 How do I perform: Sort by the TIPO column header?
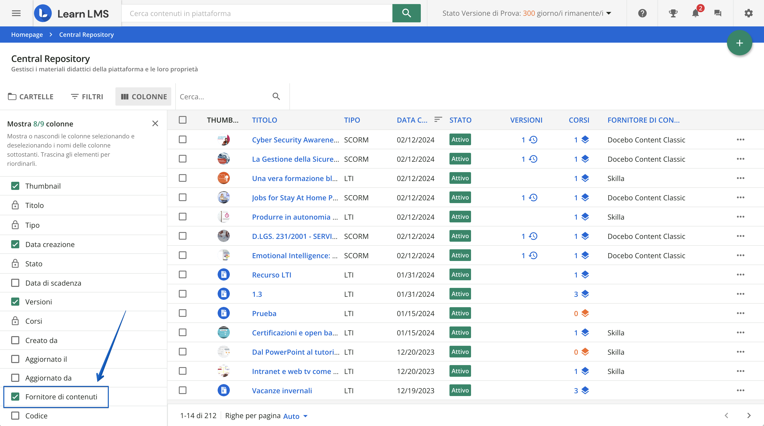click(352, 120)
